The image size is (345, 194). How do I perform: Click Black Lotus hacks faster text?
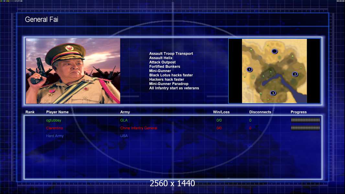point(171,75)
